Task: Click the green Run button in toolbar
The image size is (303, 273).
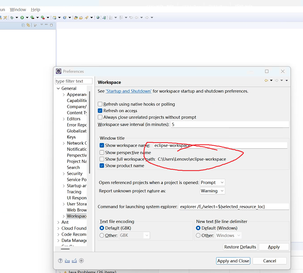Action: (x=22, y=18)
